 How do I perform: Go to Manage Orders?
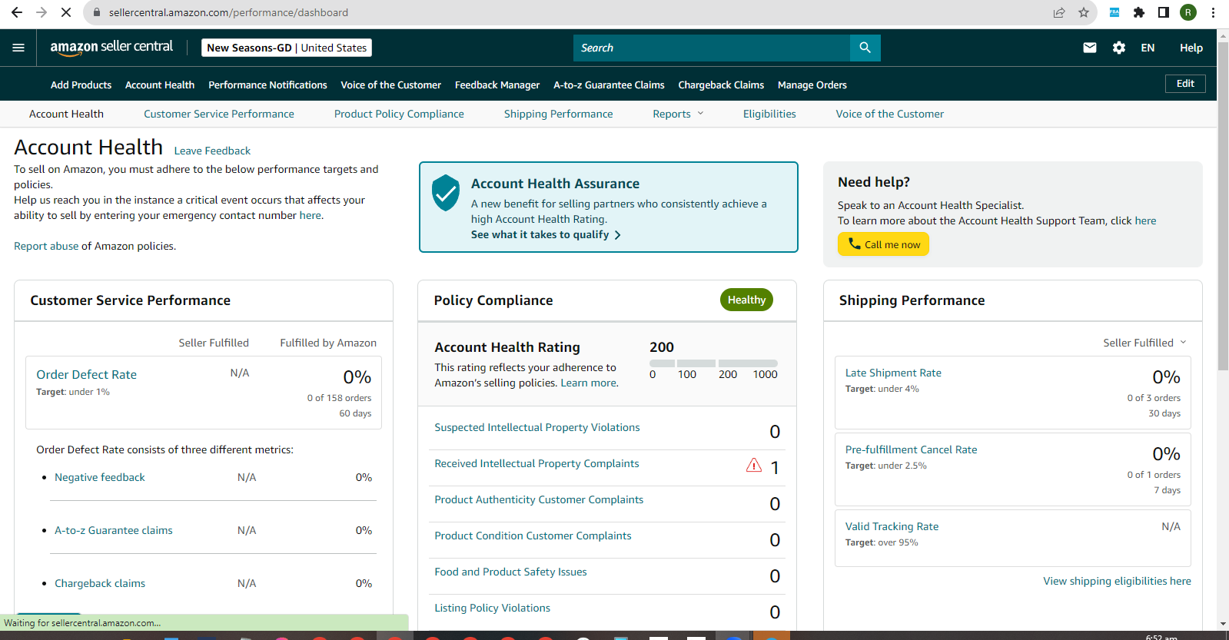(812, 85)
